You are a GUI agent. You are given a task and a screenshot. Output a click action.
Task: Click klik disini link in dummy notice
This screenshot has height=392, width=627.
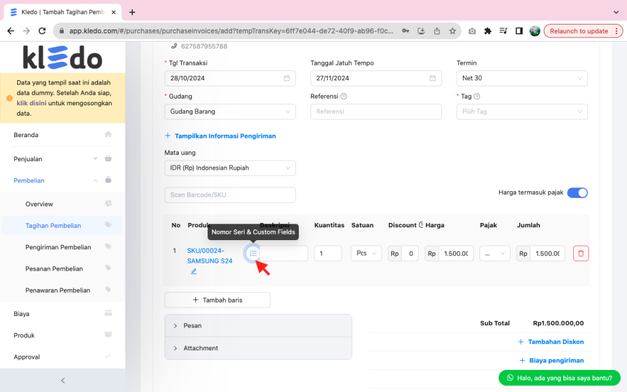click(32, 103)
